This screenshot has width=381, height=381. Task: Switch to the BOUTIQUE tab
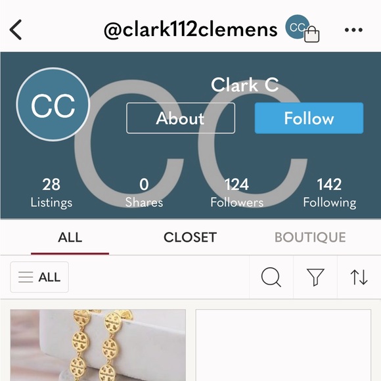(310, 237)
